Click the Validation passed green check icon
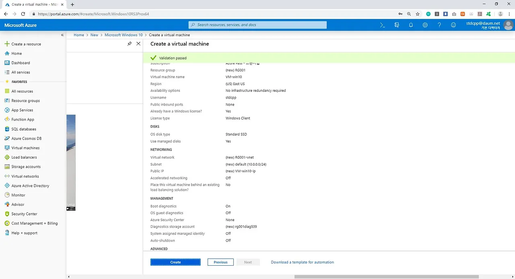 pos(153,58)
